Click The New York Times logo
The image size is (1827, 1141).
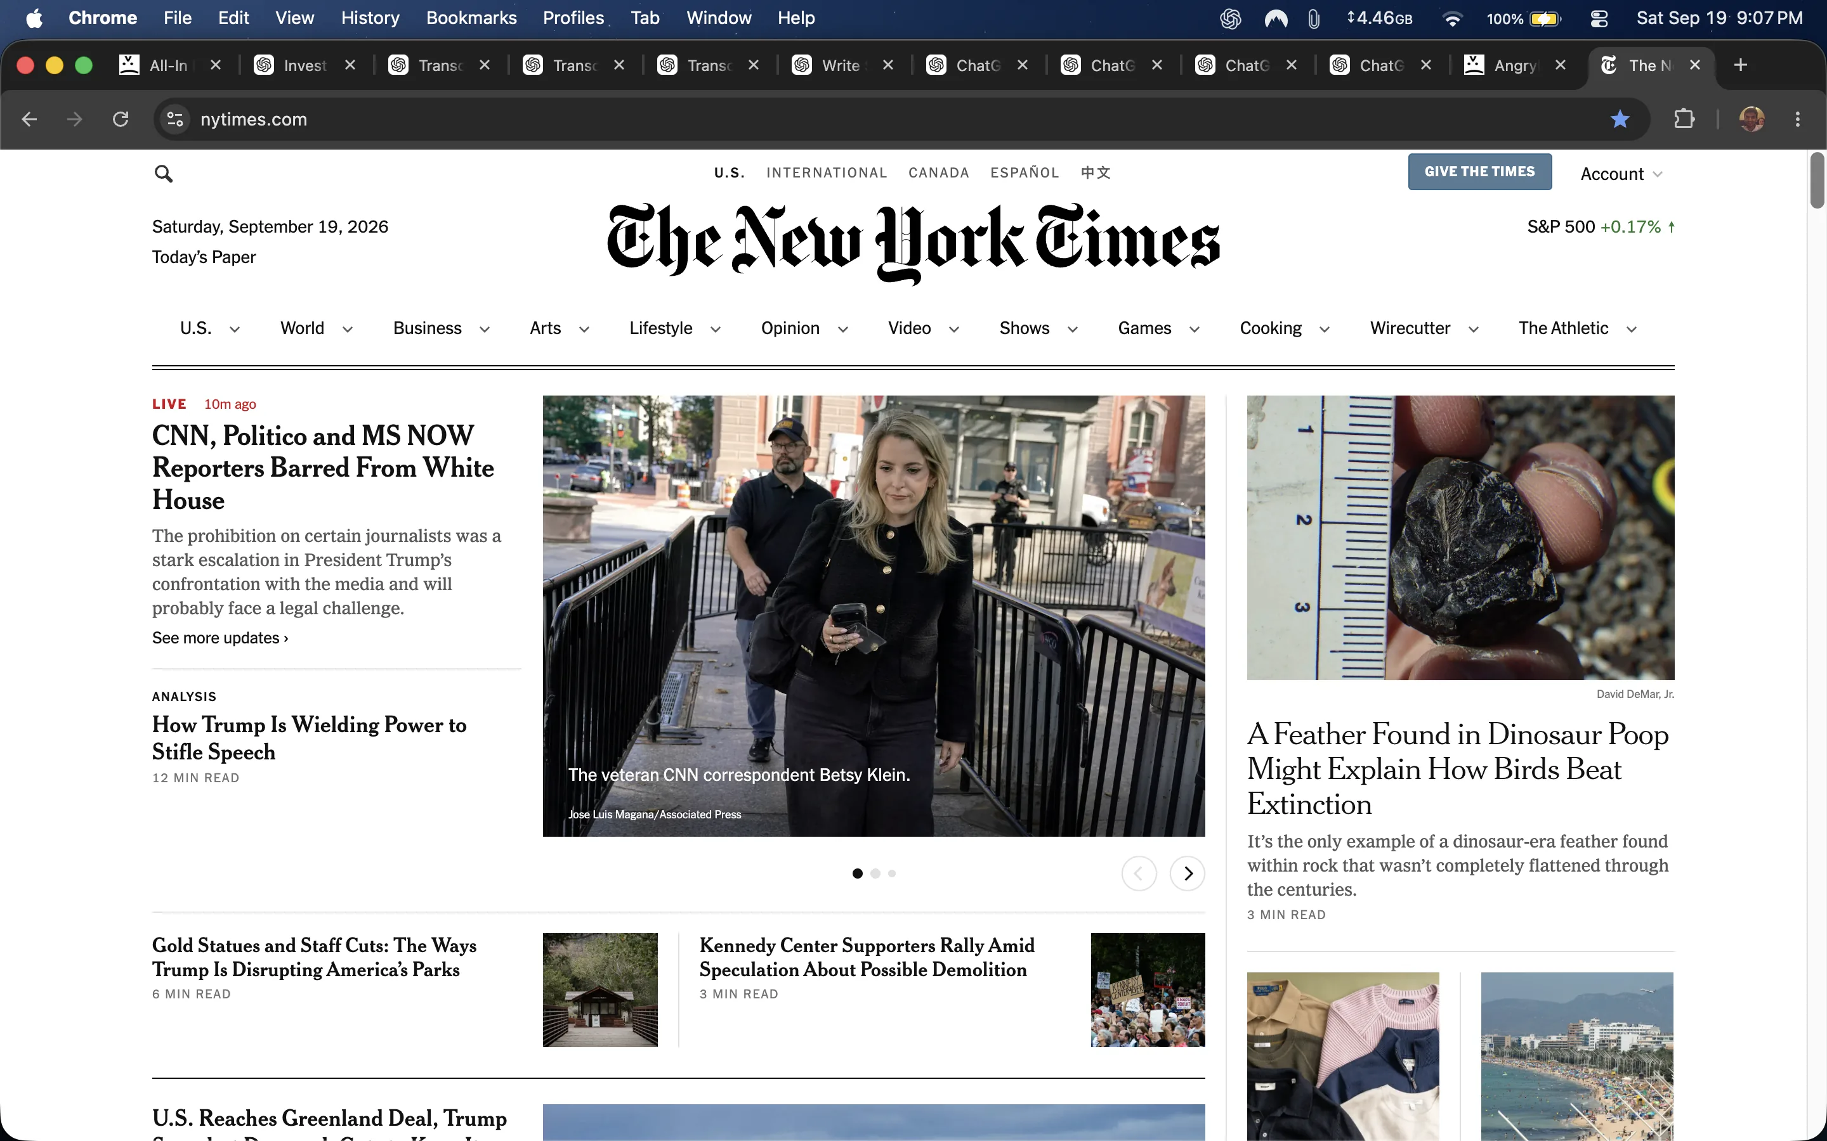tap(913, 243)
